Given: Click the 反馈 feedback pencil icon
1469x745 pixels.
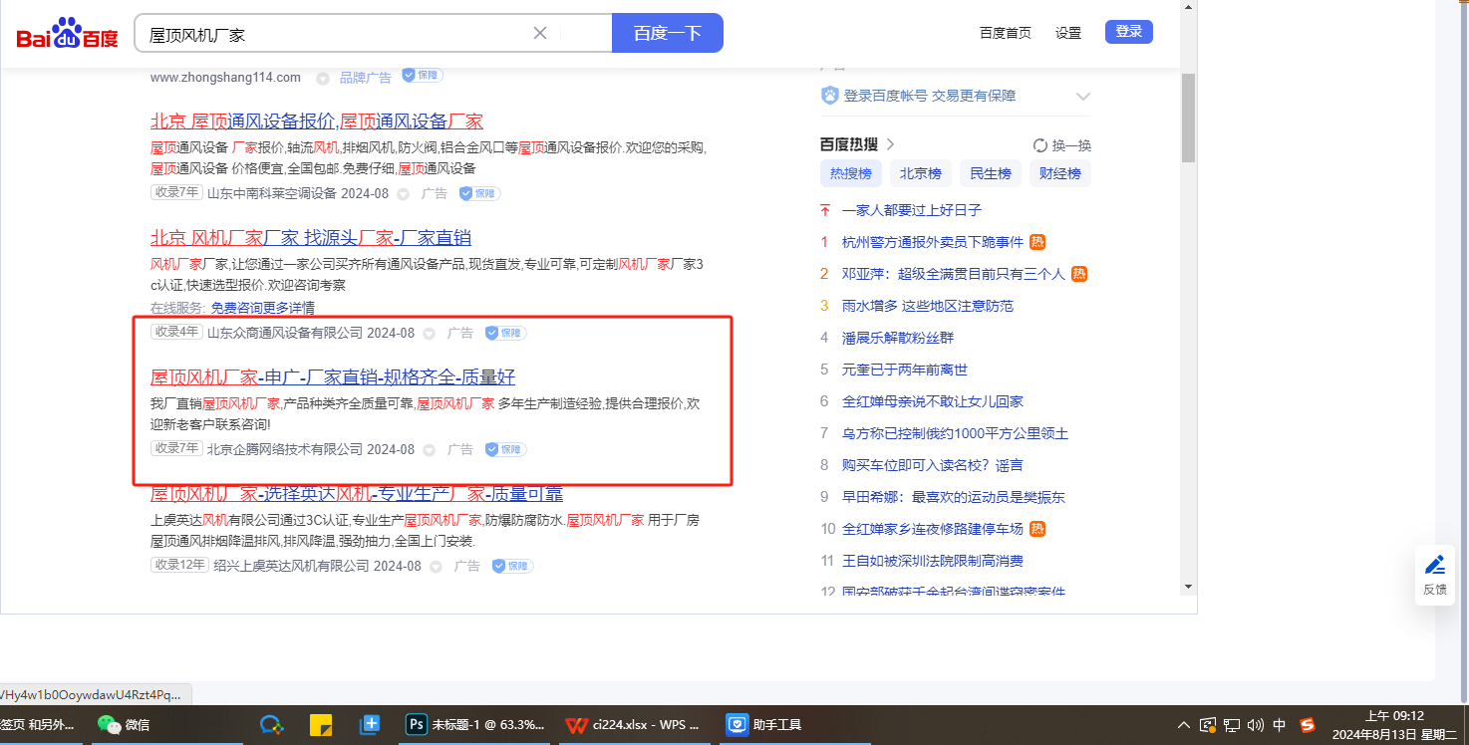Looking at the screenshot, I should coord(1435,566).
